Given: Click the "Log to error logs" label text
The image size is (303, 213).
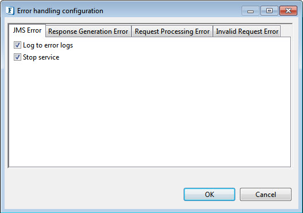Looking at the screenshot, I should (48, 45).
